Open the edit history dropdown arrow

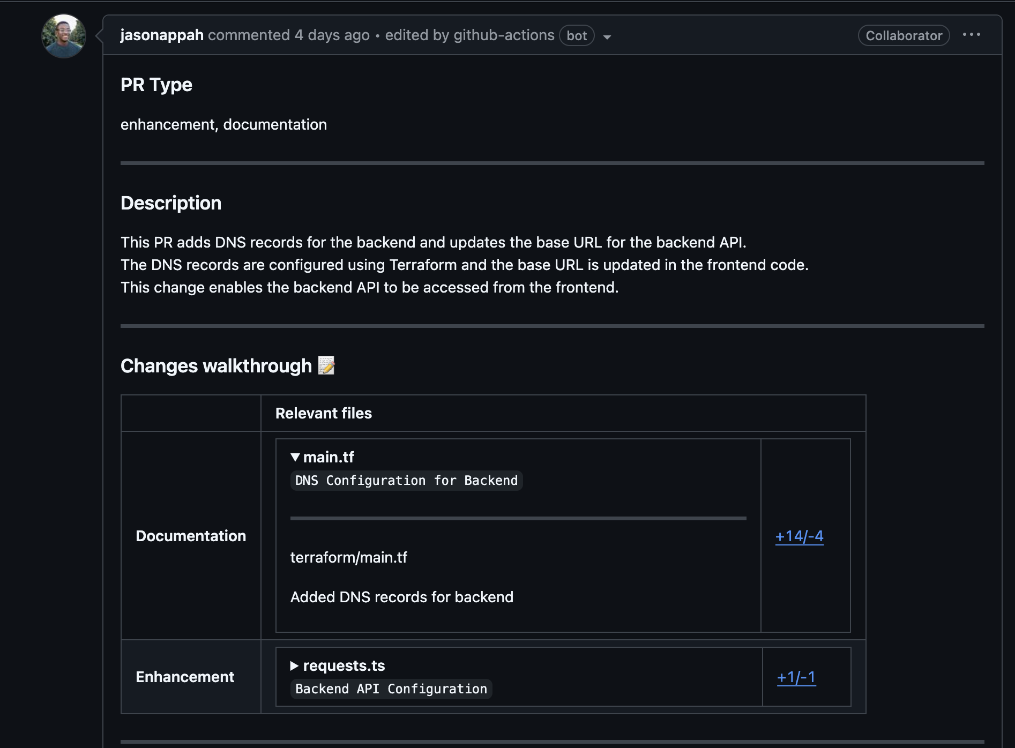[x=607, y=37]
